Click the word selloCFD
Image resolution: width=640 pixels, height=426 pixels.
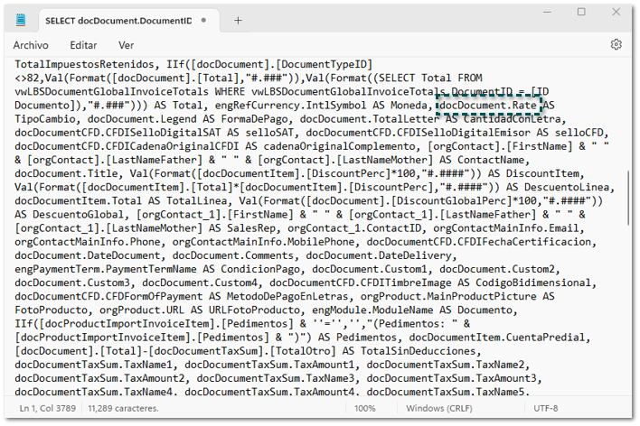tap(579, 133)
